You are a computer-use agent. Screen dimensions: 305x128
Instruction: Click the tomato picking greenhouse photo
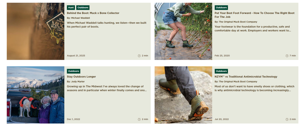pos(183,31)
